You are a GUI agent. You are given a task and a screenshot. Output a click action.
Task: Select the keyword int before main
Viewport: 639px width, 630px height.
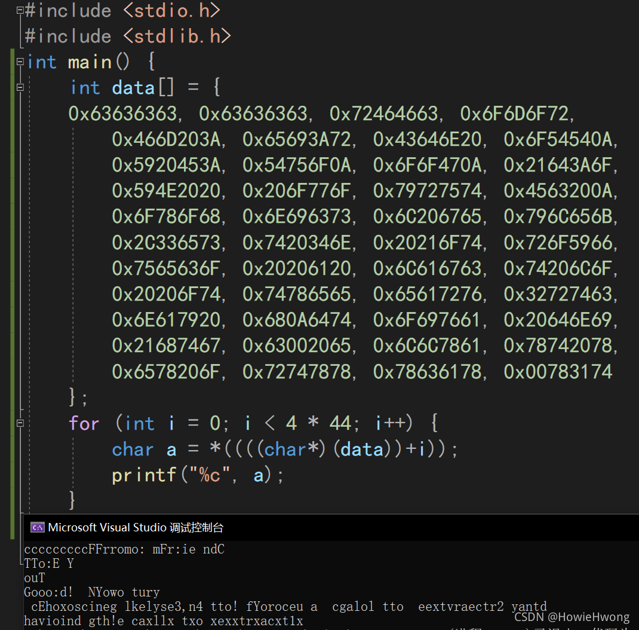42,62
